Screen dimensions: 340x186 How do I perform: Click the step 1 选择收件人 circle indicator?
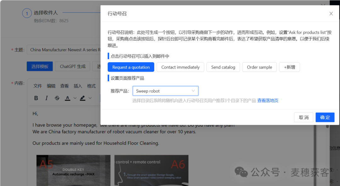coord(27,13)
